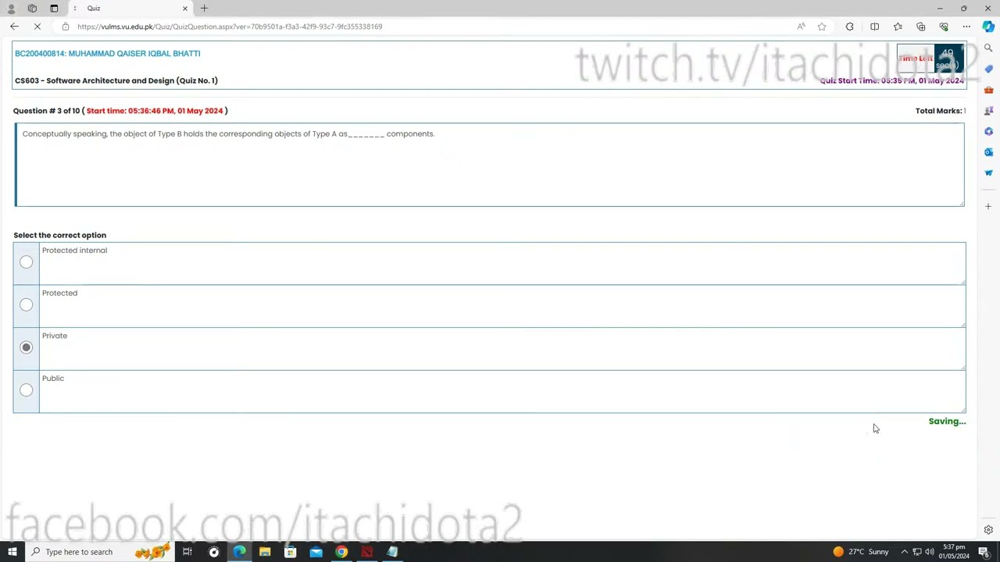Close the Quiz tab
Image resolution: width=1000 pixels, height=562 pixels.
(x=185, y=9)
